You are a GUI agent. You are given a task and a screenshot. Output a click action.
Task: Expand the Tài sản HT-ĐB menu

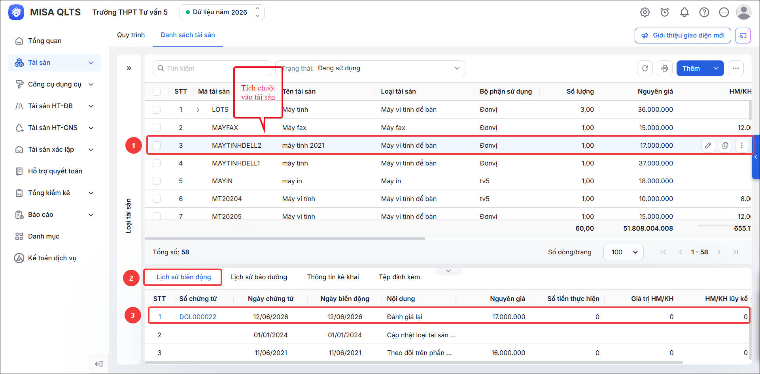(91, 106)
